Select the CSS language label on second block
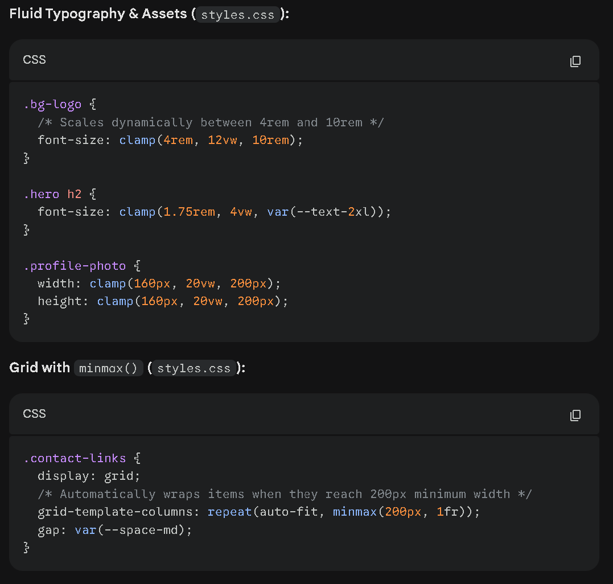Screen dimensions: 613x584 click(34, 414)
